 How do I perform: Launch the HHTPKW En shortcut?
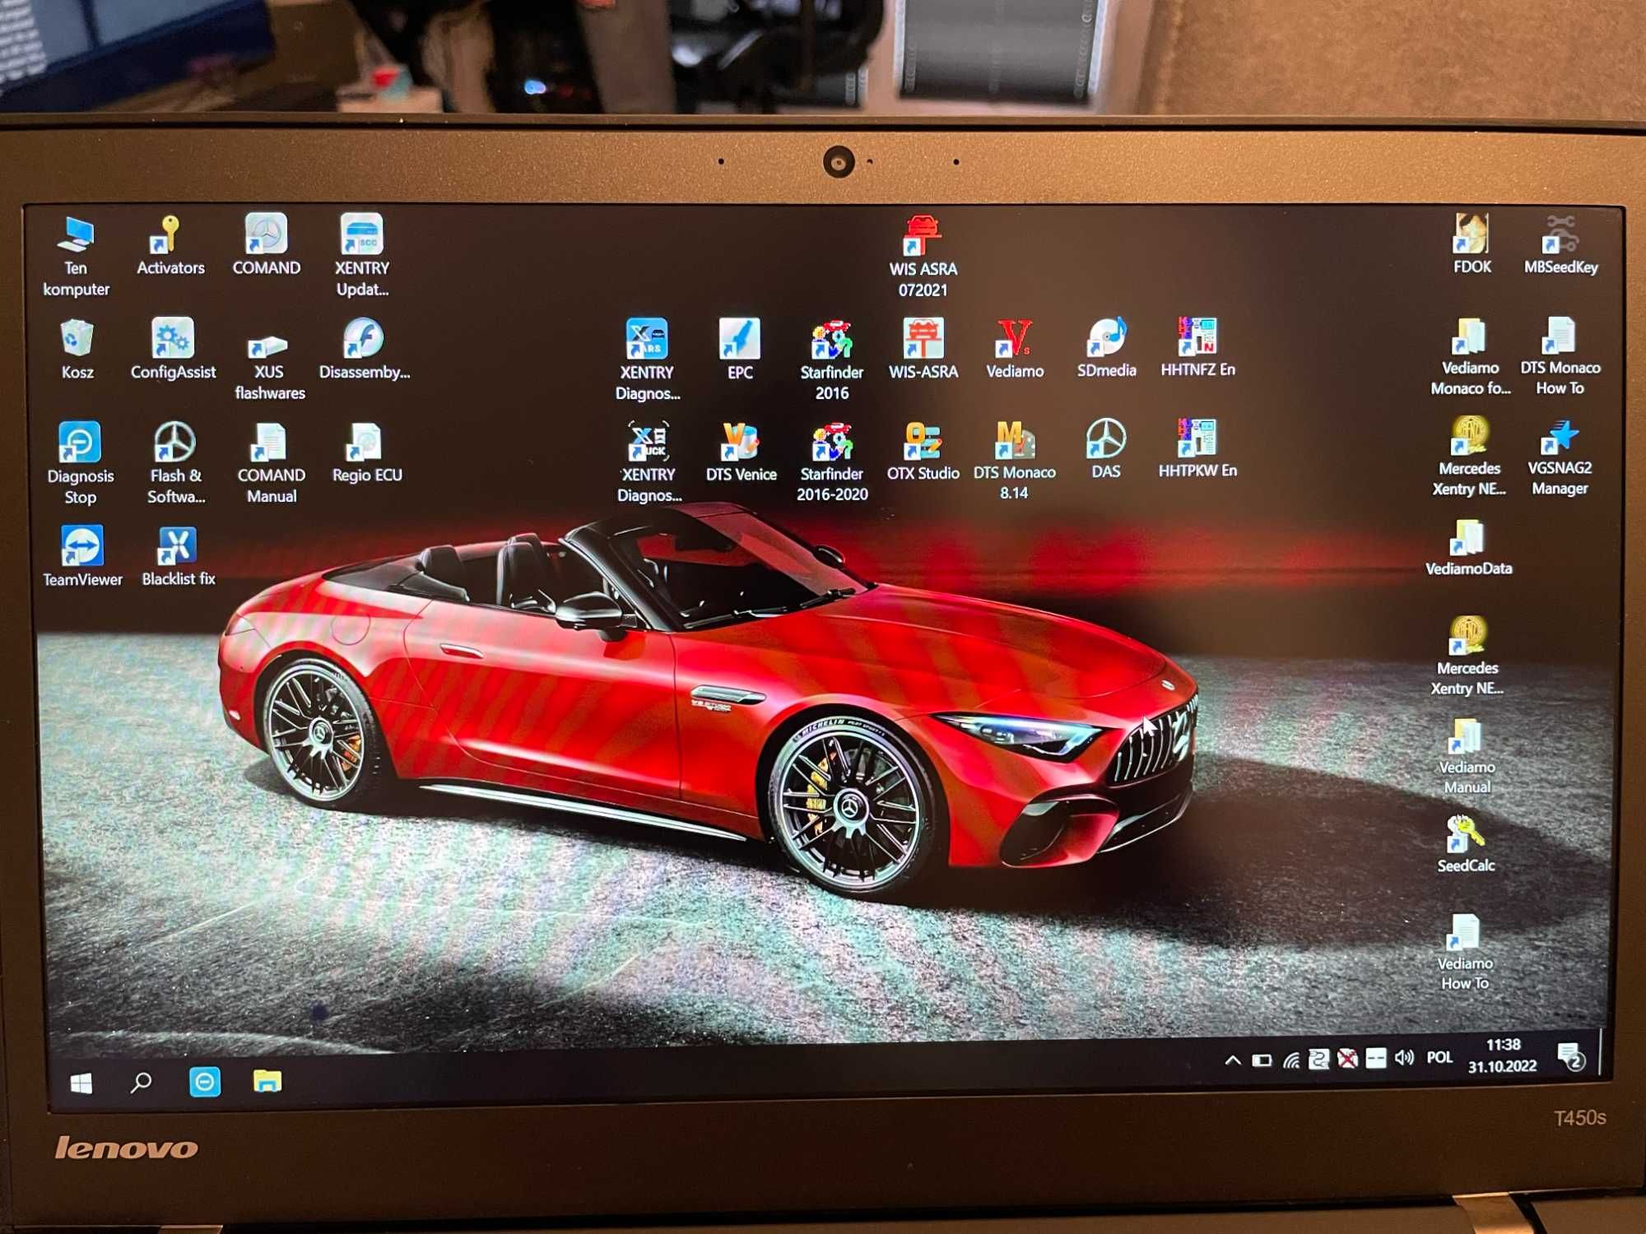click(1197, 448)
